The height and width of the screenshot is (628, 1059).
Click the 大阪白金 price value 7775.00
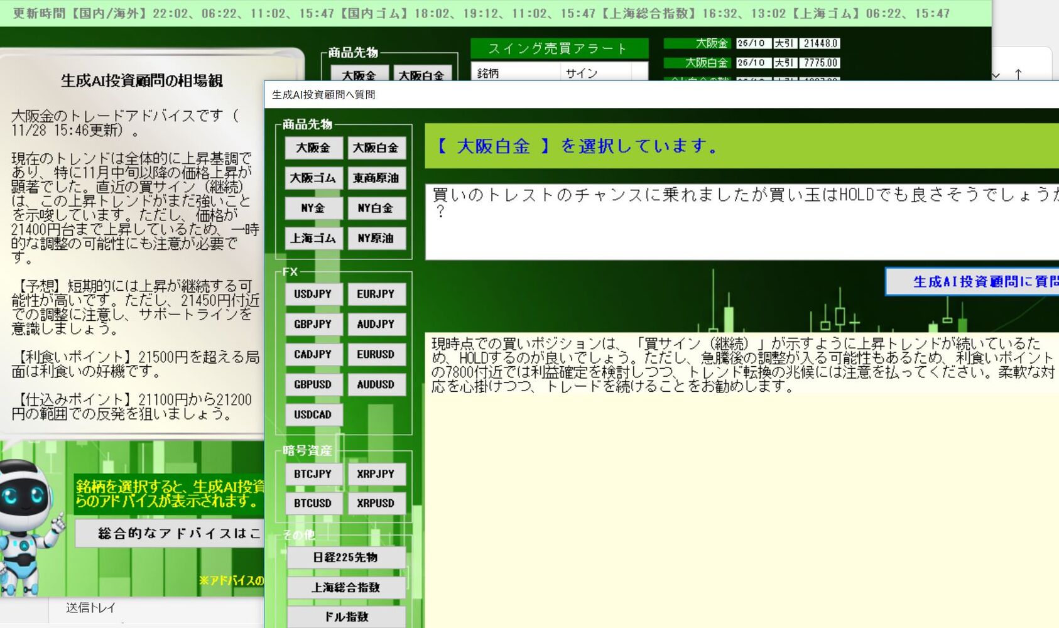click(x=820, y=63)
